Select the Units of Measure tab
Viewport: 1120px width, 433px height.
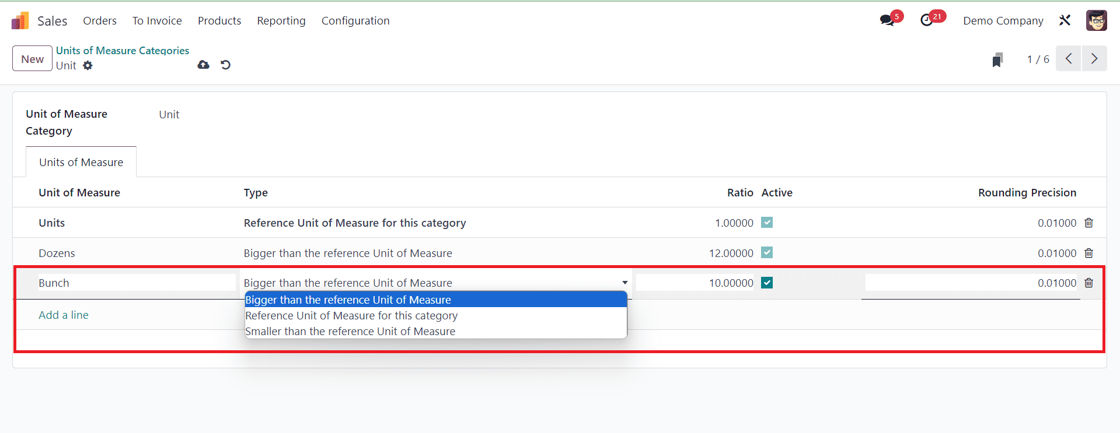pos(81,162)
